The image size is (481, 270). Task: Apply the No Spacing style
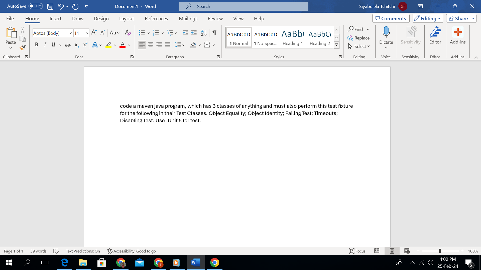(x=266, y=37)
